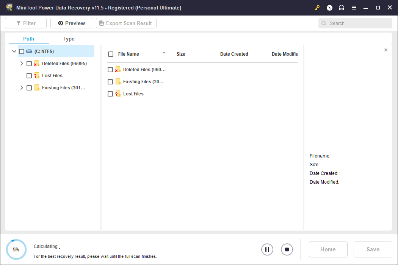
Task: Switch to the Path tab
Action: (x=29, y=39)
